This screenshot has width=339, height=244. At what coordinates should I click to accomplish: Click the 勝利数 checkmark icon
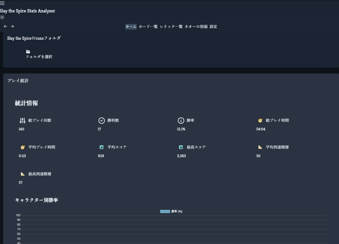click(101, 120)
